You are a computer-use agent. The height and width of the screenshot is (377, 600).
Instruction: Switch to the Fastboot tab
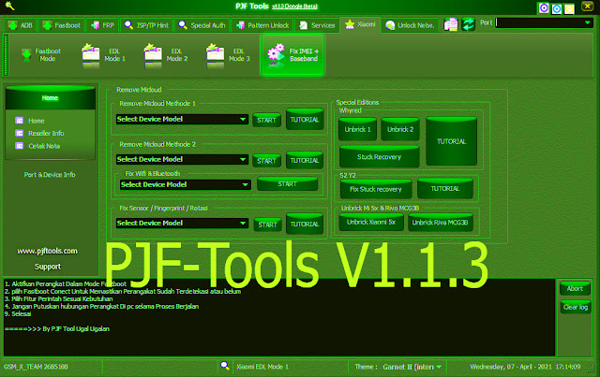point(62,25)
